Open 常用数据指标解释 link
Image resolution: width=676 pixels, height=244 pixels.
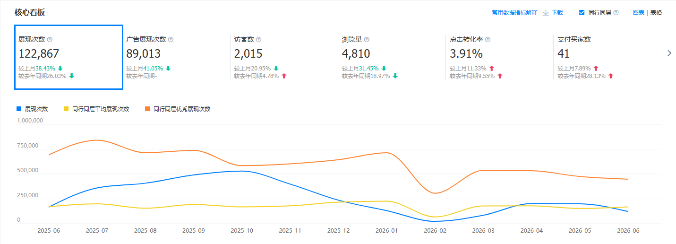tap(514, 13)
